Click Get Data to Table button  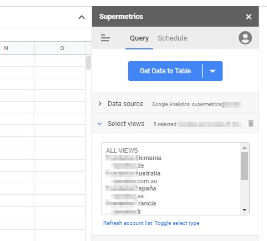pyautogui.click(x=165, y=71)
